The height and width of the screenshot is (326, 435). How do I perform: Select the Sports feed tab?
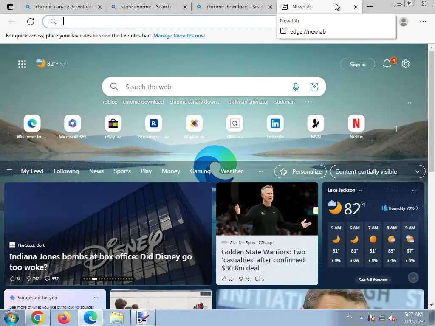[x=122, y=171]
